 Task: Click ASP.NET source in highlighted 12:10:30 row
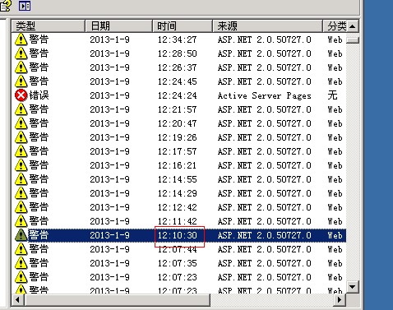coord(265,235)
